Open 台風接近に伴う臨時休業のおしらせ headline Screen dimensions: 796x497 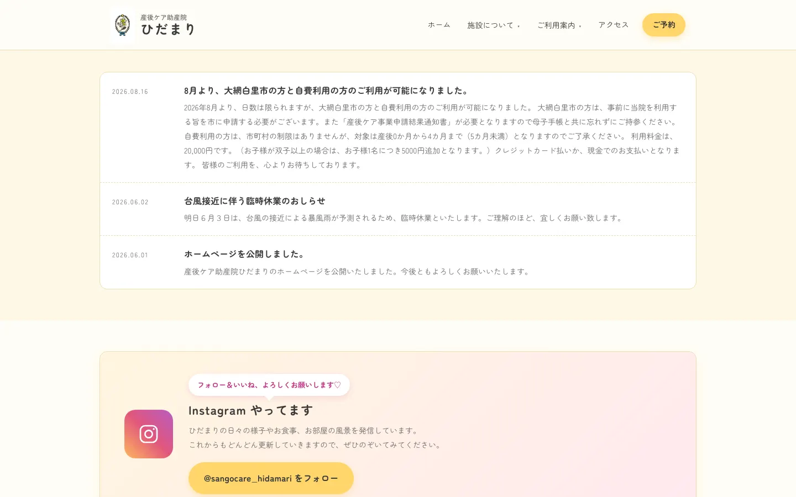[255, 201]
